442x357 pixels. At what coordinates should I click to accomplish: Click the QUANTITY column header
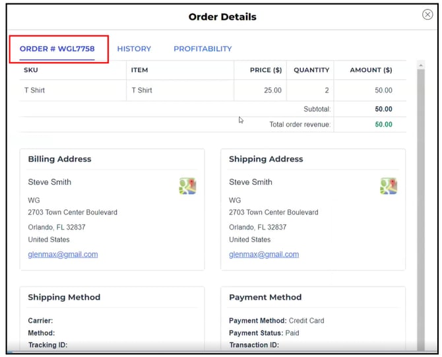tap(311, 70)
